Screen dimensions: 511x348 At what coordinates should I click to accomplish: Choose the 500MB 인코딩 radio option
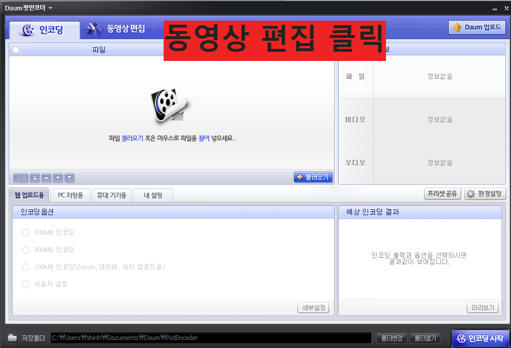point(25,233)
